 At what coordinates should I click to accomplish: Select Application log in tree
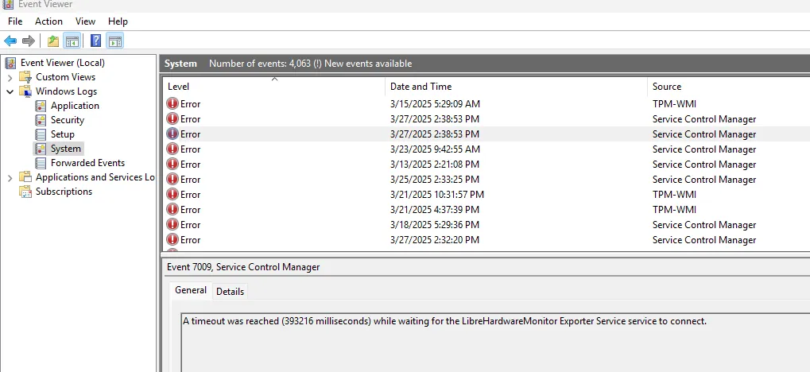[x=75, y=106]
